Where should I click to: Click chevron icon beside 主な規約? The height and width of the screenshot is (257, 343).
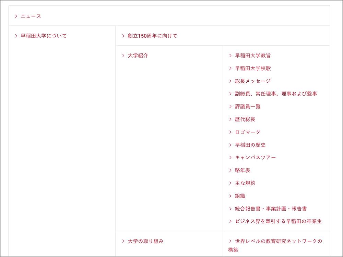[x=230, y=183]
